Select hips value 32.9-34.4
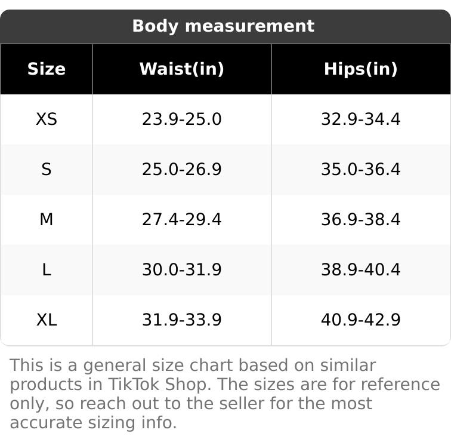Image resolution: width=451 pixels, height=442 pixels. pyautogui.click(x=361, y=119)
